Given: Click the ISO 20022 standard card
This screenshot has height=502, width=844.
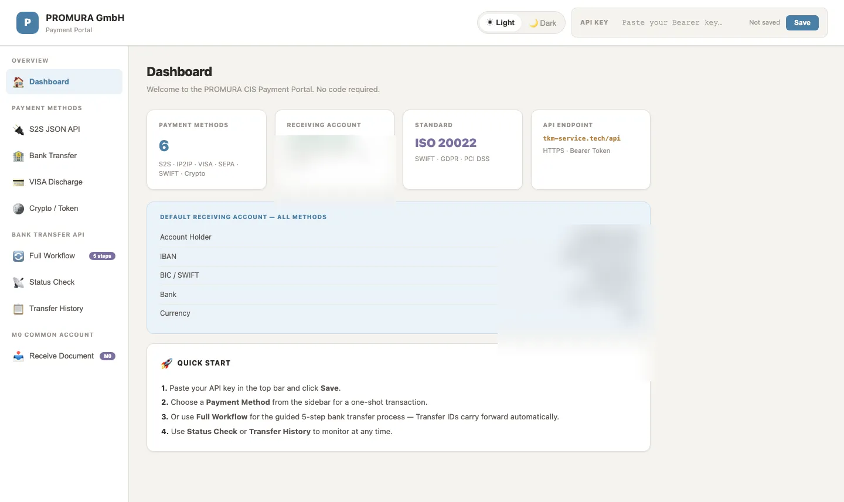Looking at the screenshot, I should pos(462,150).
